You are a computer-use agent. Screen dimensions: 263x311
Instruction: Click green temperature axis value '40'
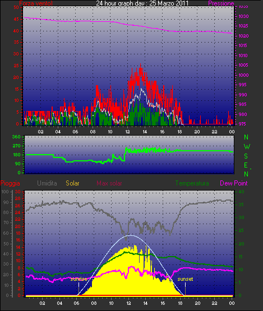point(241,192)
